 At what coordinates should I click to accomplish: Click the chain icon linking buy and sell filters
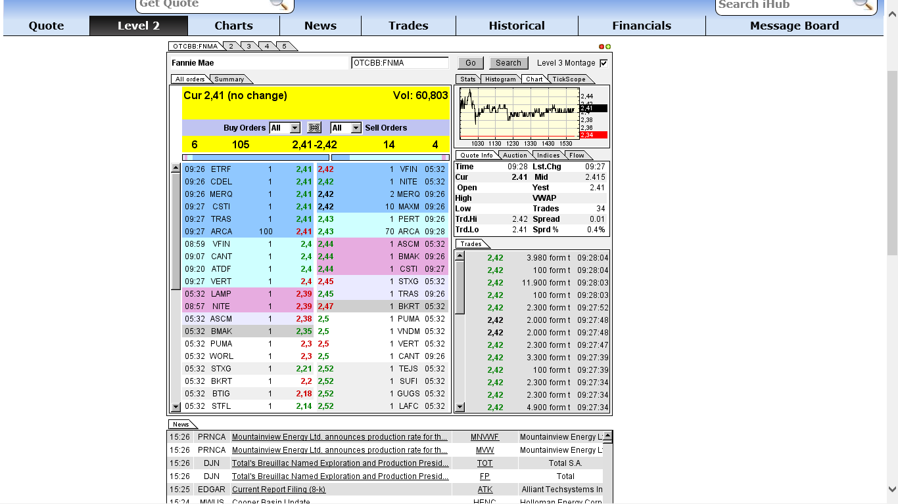[x=314, y=127]
